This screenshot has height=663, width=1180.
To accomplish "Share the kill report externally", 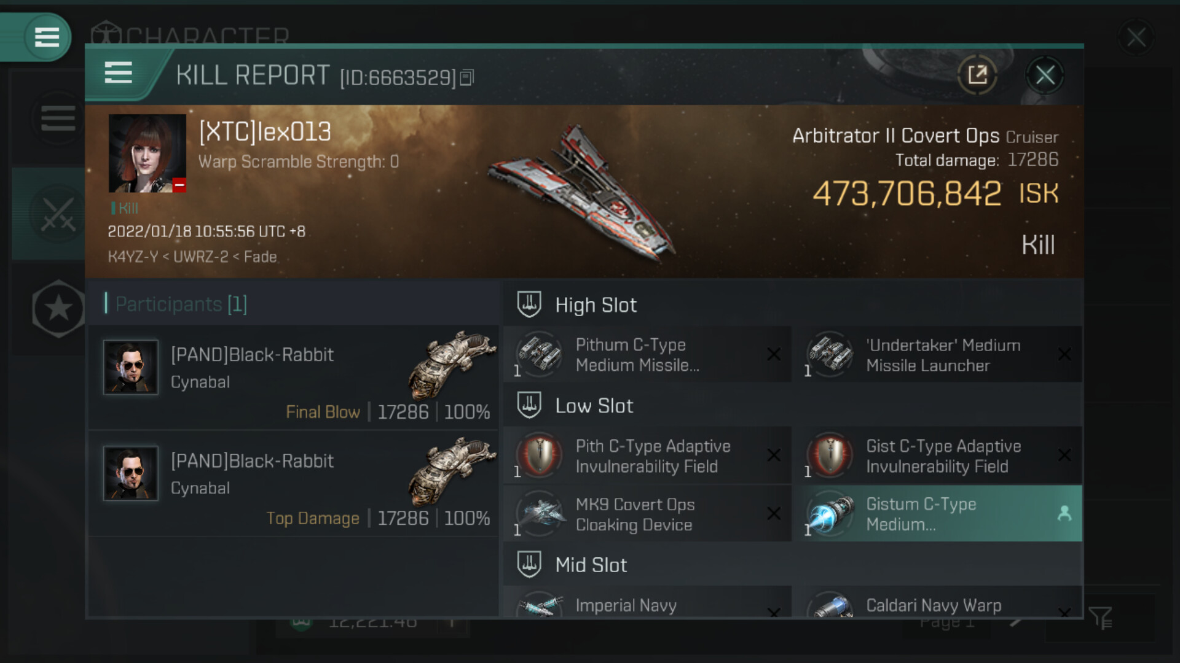I will [x=977, y=75].
